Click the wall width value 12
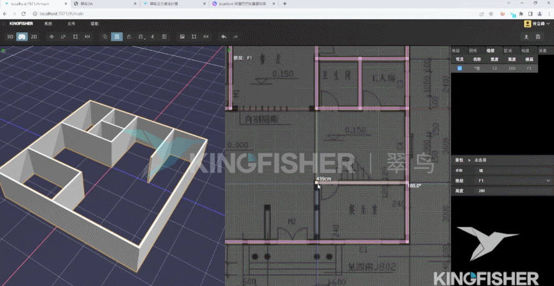The height and width of the screenshot is (286, 554). (494, 68)
